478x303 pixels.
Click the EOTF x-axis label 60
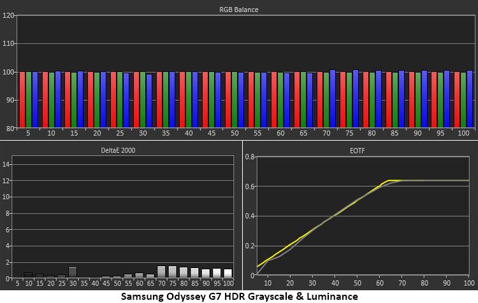(380, 283)
